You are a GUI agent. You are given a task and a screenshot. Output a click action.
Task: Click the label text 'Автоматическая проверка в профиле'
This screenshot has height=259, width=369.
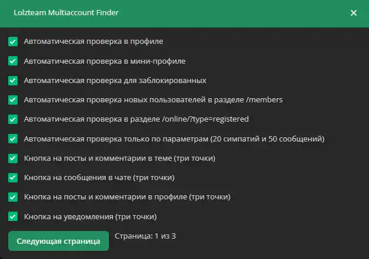click(94, 42)
